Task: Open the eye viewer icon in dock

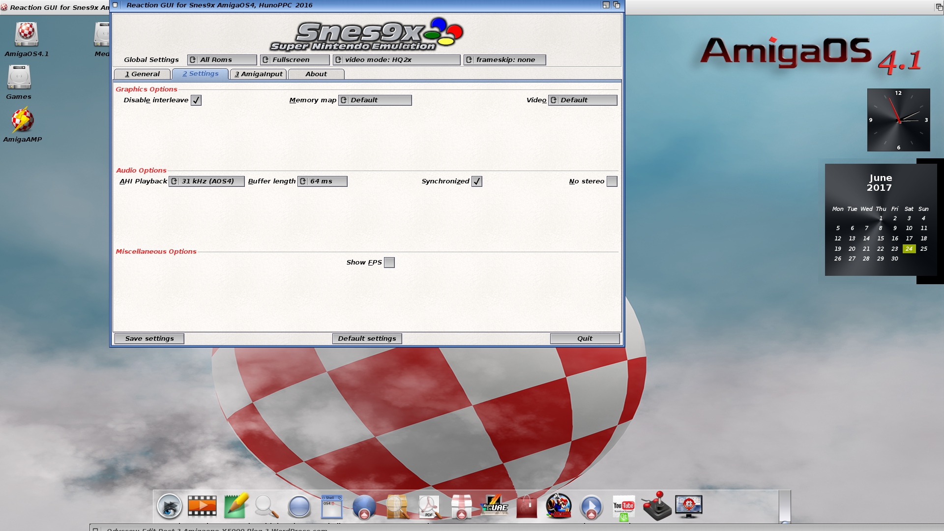Action: [169, 506]
